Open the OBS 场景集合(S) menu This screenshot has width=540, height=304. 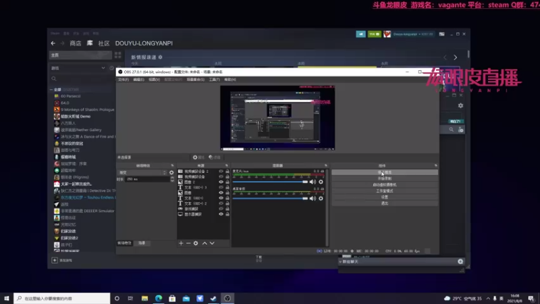pyautogui.click(x=196, y=80)
